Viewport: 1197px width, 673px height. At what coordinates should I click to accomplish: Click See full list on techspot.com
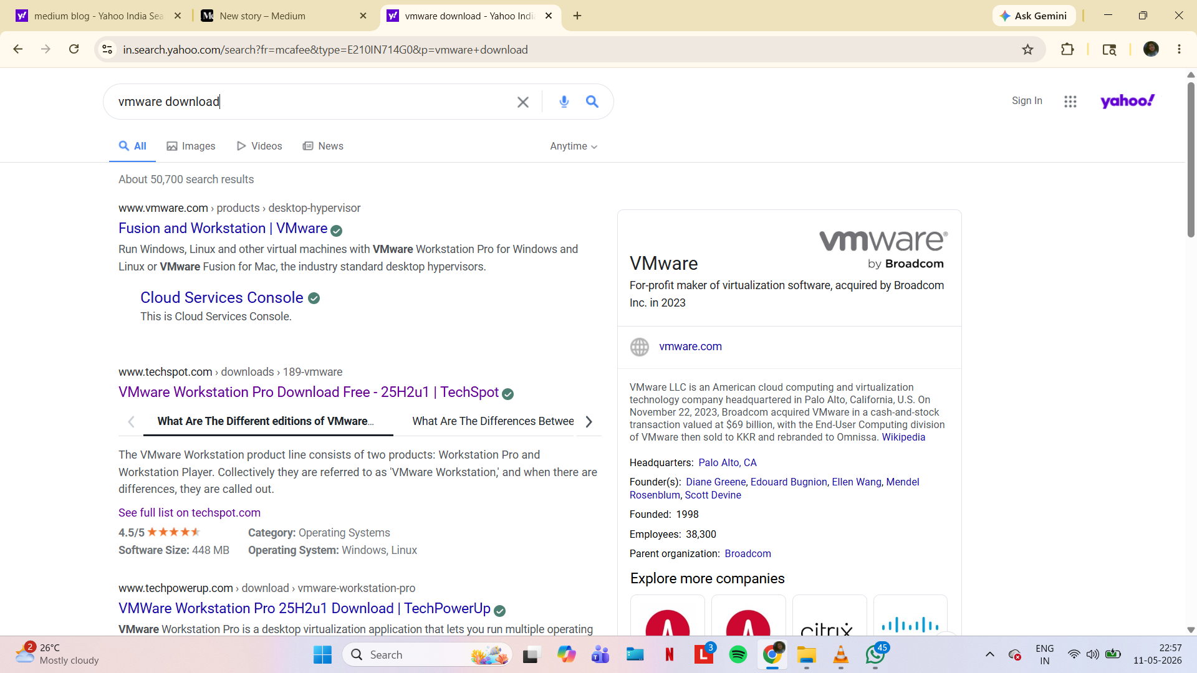pyautogui.click(x=190, y=512)
